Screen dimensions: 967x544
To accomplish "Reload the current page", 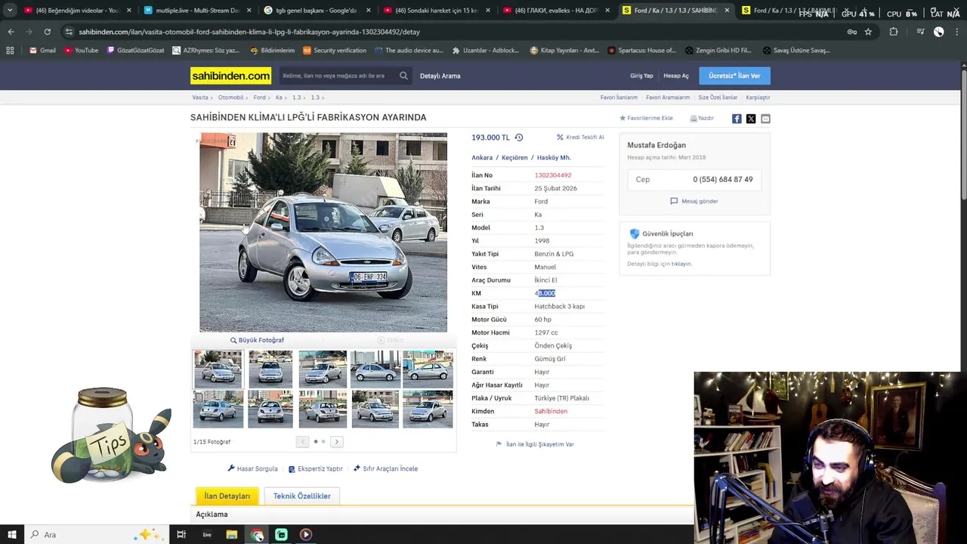I will pyautogui.click(x=47, y=32).
